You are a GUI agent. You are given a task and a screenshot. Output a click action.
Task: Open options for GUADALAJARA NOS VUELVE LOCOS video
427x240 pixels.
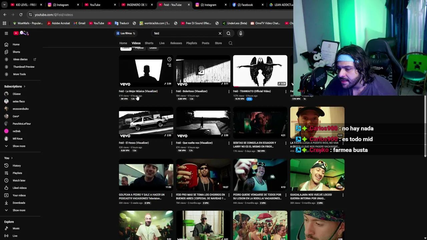[x=343, y=195]
